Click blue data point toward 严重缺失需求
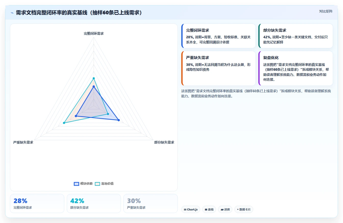This screenshot has height=223, width=343. 76,116
